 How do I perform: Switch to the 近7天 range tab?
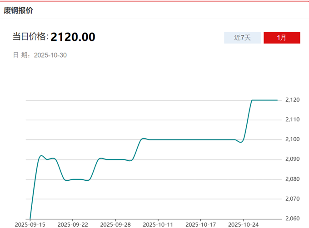pyautogui.click(x=242, y=38)
